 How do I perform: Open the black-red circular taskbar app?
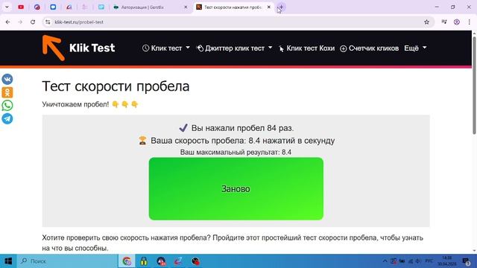pos(195,261)
